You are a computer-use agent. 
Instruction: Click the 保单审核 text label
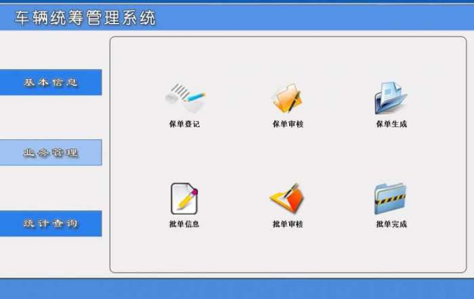[x=288, y=124]
